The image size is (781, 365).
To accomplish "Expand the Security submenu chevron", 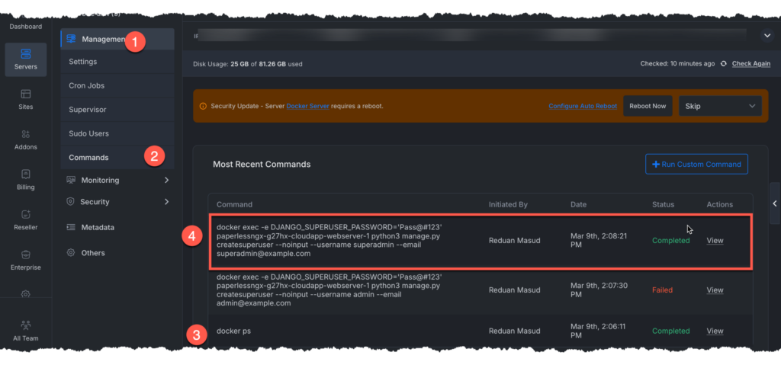I will pos(166,202).
